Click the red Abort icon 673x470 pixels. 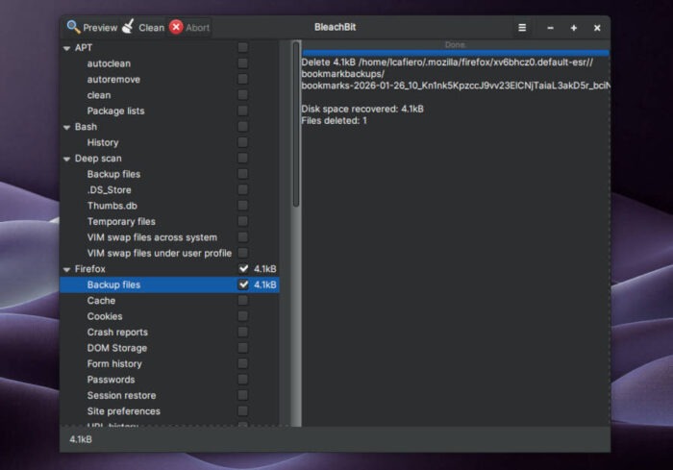pyautogui.click(x=176, y=27)
